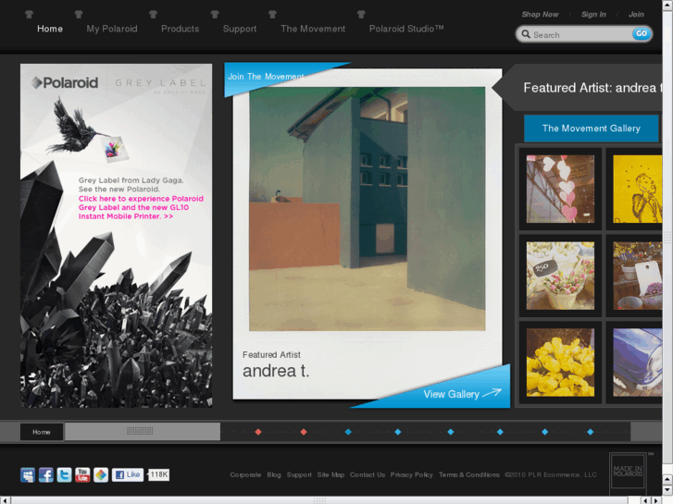Click the 118K like count bubble

point(159,474)
